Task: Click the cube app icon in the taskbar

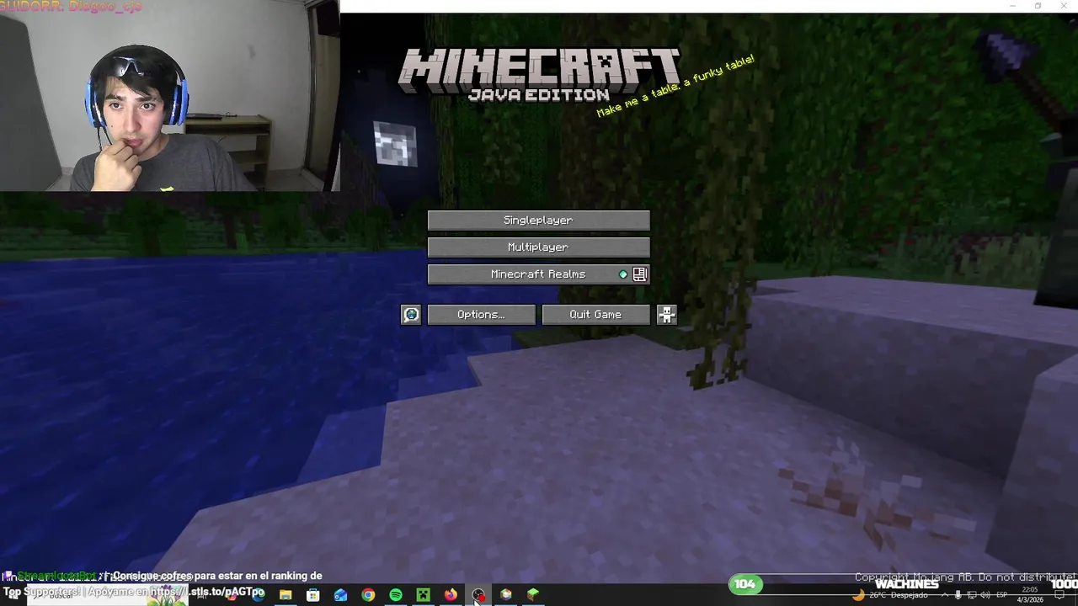Action: (505, 595)
